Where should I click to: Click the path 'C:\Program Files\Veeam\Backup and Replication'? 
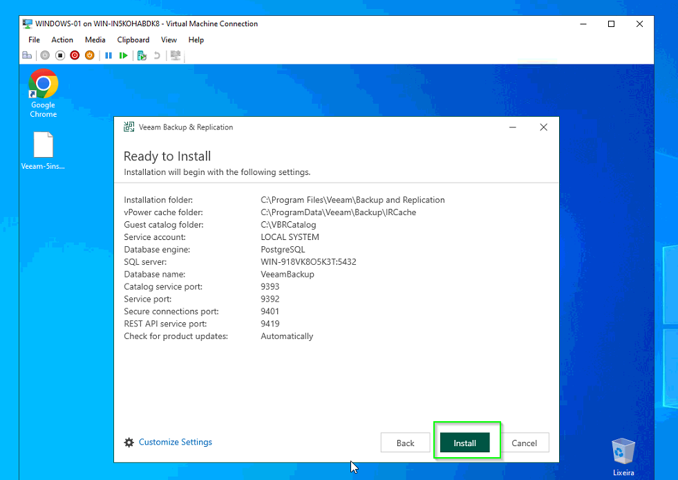352,200
